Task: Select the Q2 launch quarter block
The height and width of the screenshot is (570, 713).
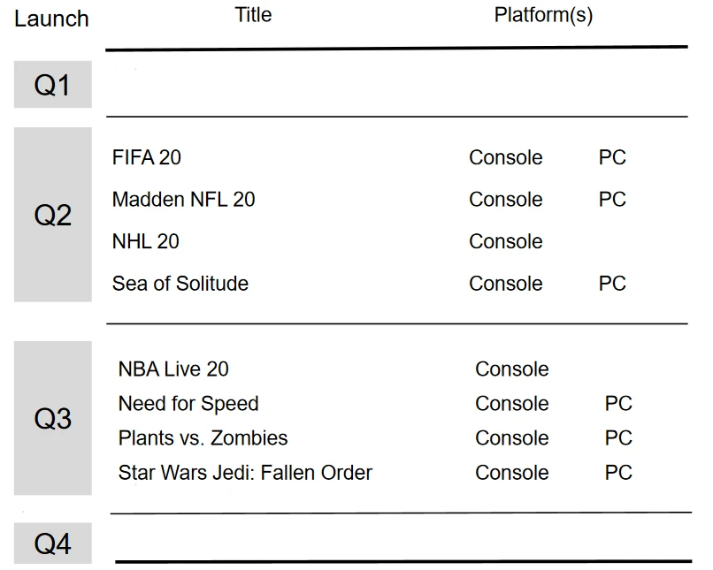Action: (52, 215)
